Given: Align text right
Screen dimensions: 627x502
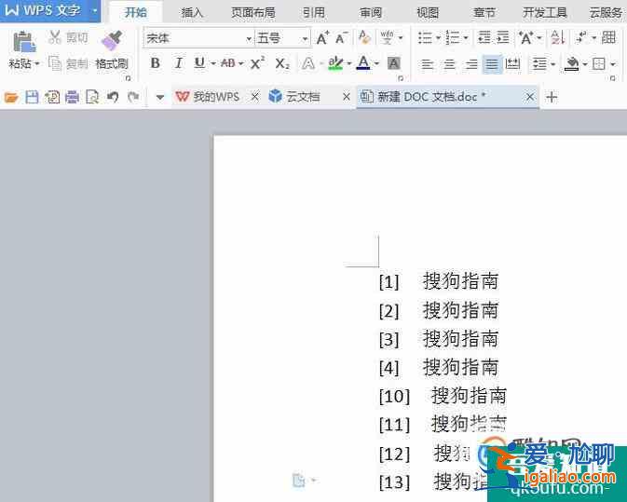Looking at the screenshot, I should tap(471, 63).
